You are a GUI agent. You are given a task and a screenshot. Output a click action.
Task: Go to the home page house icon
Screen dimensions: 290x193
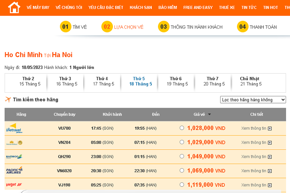coord(14,7)
